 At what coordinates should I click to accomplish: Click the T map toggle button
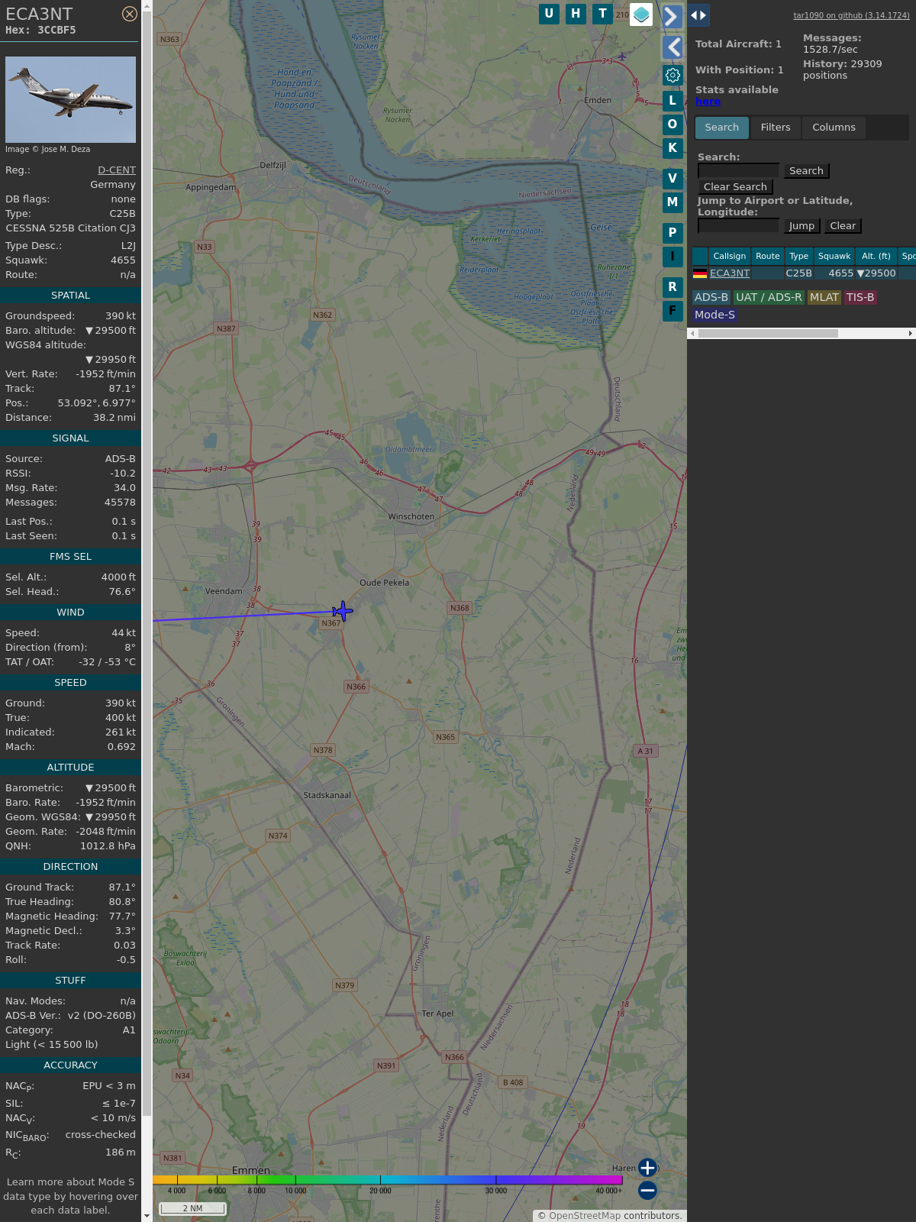tap(603, 14)
